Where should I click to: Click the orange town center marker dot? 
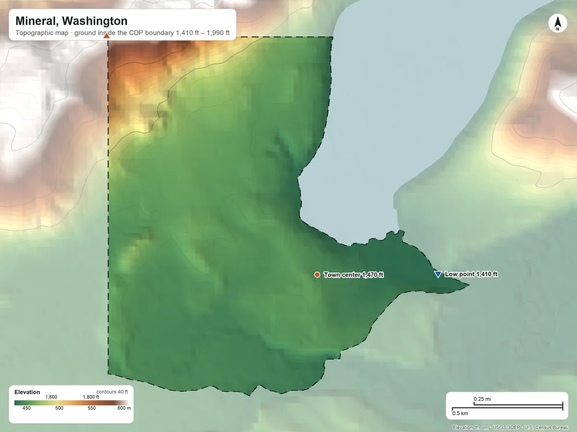[x=317, y=275]
